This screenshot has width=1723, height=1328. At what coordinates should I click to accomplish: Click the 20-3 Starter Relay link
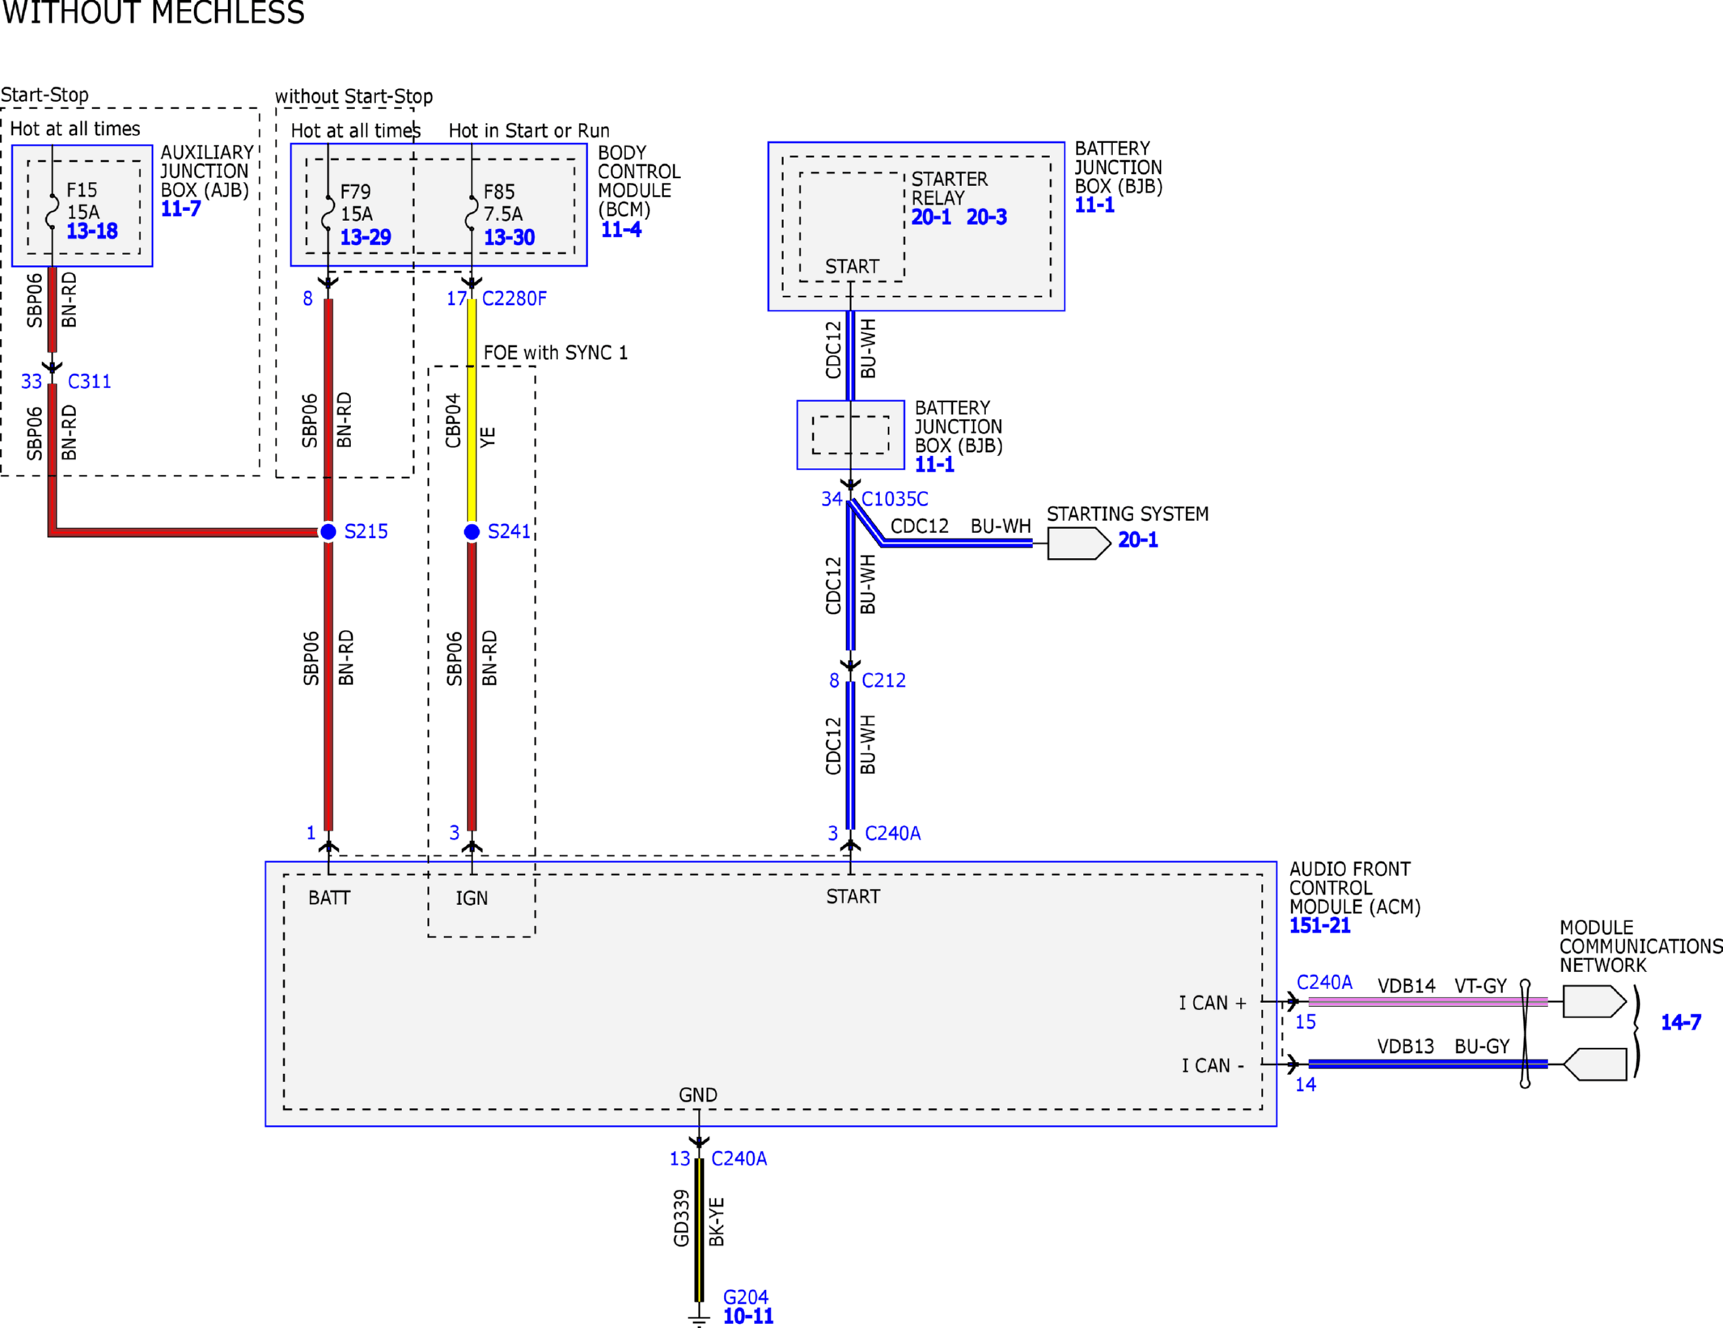pyautogui.click(x=986, y=217)
